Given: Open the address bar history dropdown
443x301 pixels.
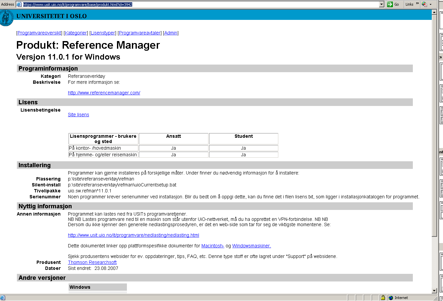Looking at the screenshot, I should [x=382, y=4].
